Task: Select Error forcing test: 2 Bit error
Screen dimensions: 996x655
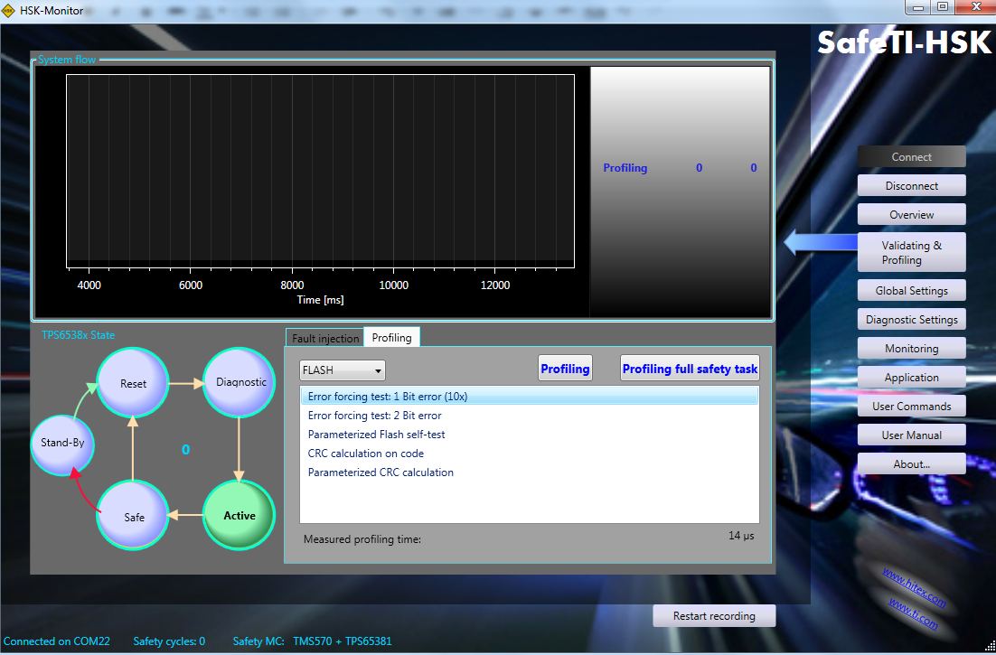Action: [x=529, y=415]
